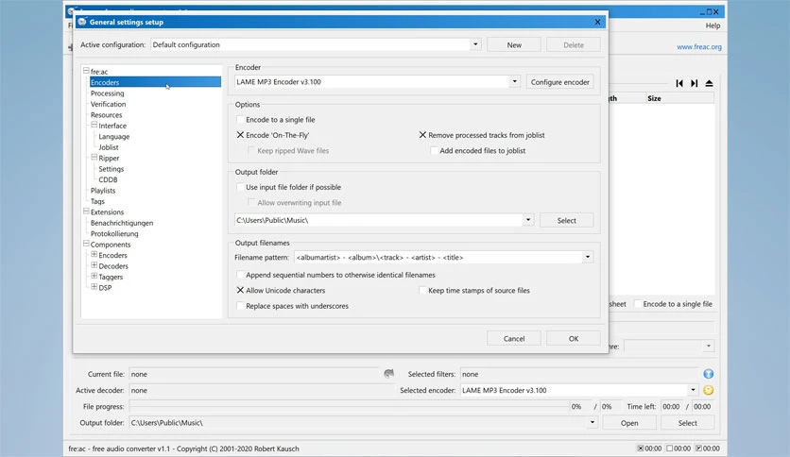Open Protokollierung extension settings
Screen dimensions: 790x457
(x=114, y=233)
